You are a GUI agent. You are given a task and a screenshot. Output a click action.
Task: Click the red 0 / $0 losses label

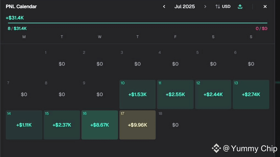pos(261,28)
